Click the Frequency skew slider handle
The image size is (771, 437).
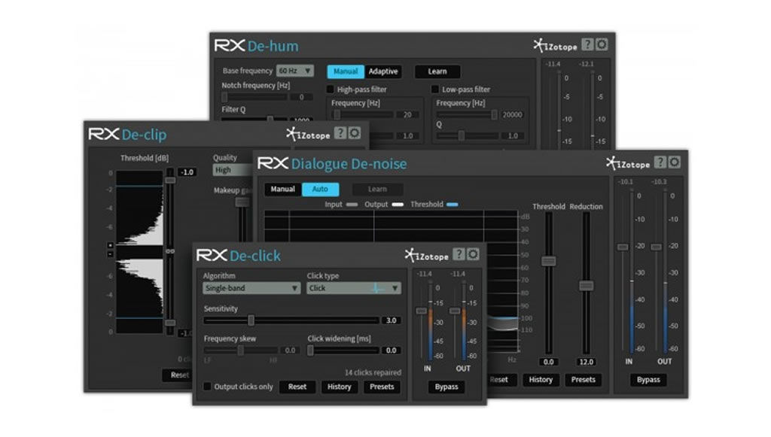click(x=240, y=350)
